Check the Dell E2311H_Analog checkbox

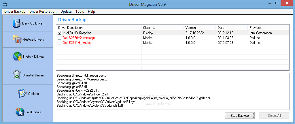pos(59,43)
